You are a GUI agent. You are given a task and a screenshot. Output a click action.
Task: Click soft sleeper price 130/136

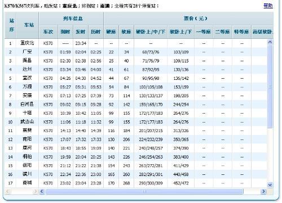click(181, 70)
